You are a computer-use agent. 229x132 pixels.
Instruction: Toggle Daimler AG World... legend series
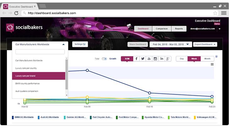coord(75,117)
